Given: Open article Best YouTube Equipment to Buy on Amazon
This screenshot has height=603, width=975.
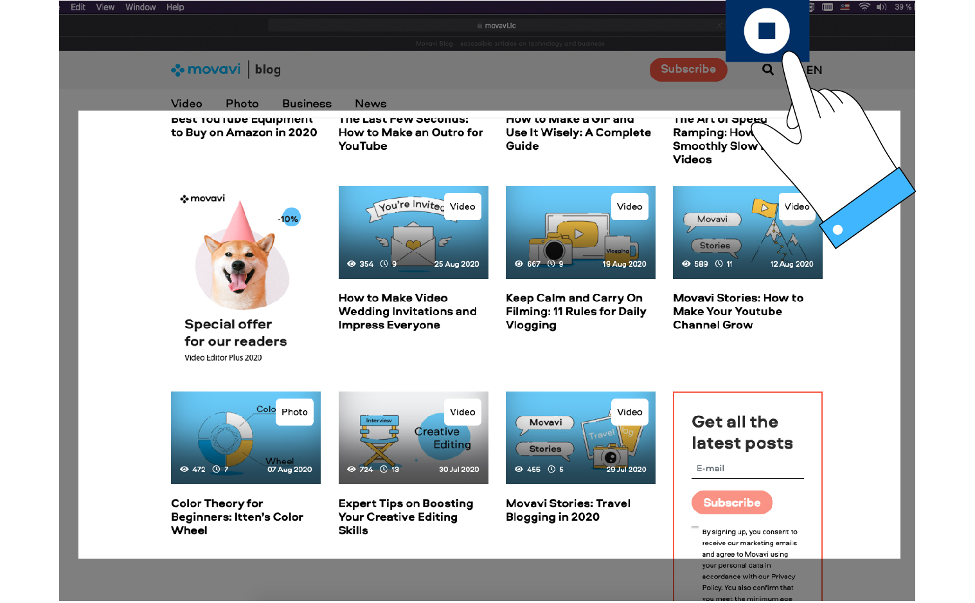Looking at the screenshot, I should 244,127.
